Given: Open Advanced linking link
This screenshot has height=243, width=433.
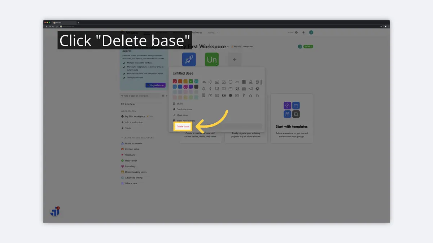Looking at the screenshot, I should (x=132, y=178).
